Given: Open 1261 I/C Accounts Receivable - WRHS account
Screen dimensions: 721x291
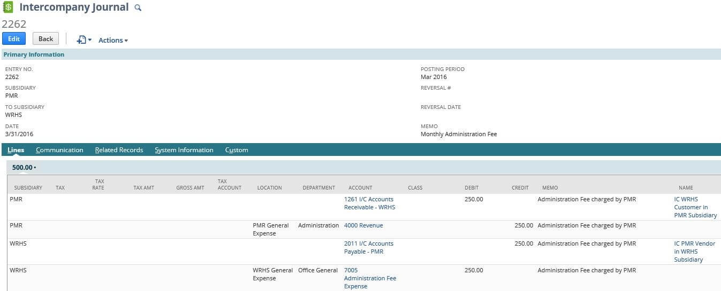Looking at the screenshot, I should [x=369, y=203].
